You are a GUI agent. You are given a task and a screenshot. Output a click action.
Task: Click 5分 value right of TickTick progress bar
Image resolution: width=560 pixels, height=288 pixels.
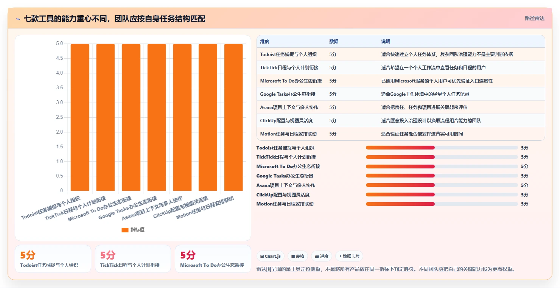[x=524, y=157]
